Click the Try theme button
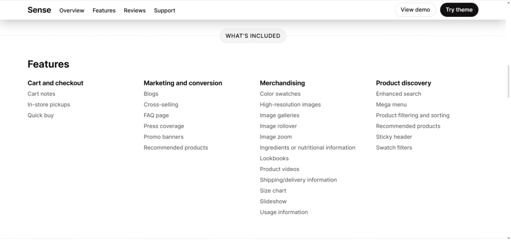The height and width of the screenshot is (240, 511). click(x=459, y=10)
